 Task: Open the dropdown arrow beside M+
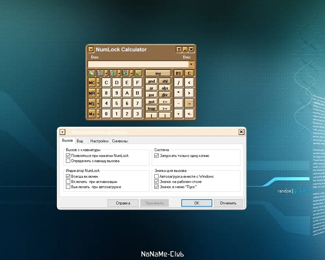coord(98,114)
